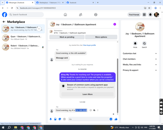Viewport: 163px width, 130px height.
Task: Open the tab search dropdown arrow
Action: pos(3,3)
